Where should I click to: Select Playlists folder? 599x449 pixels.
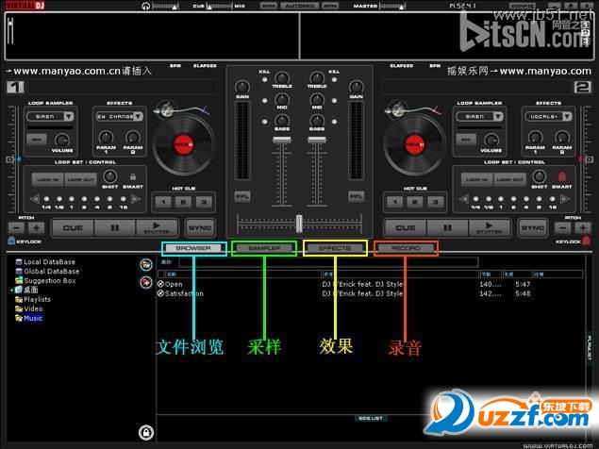click(x=33, y=299)
